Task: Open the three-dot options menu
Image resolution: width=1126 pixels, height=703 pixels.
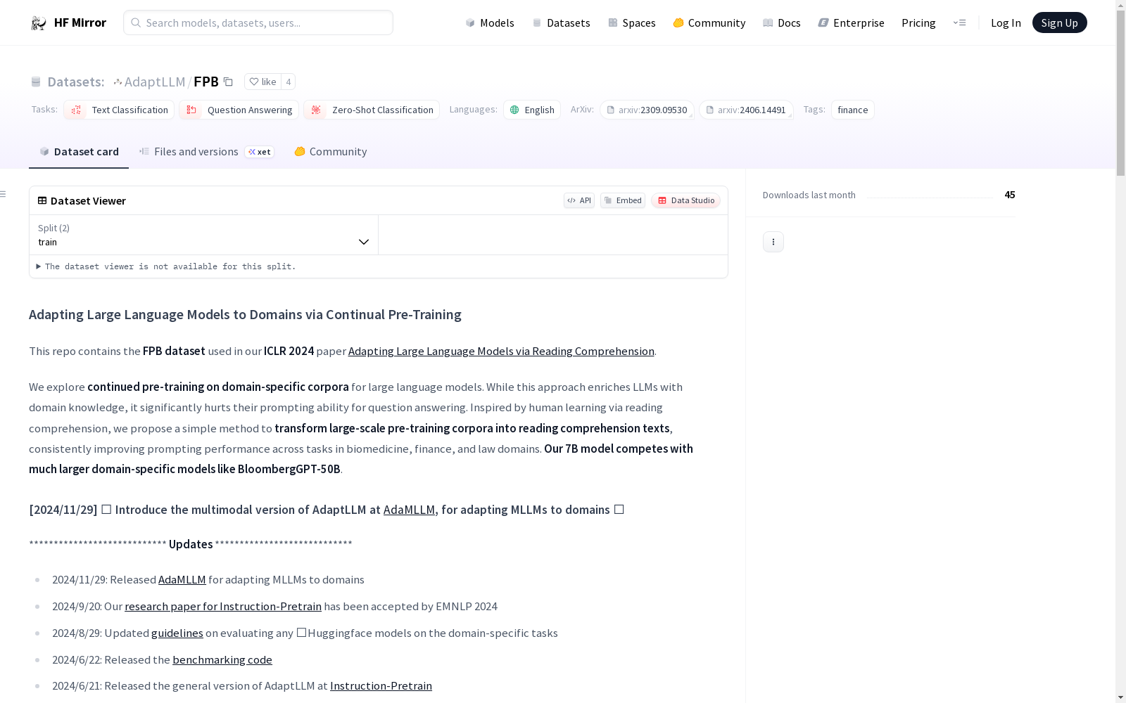Action: point(773,242)
